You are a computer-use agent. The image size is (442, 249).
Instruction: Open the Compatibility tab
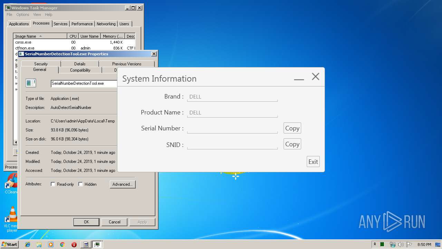(80, 70)
